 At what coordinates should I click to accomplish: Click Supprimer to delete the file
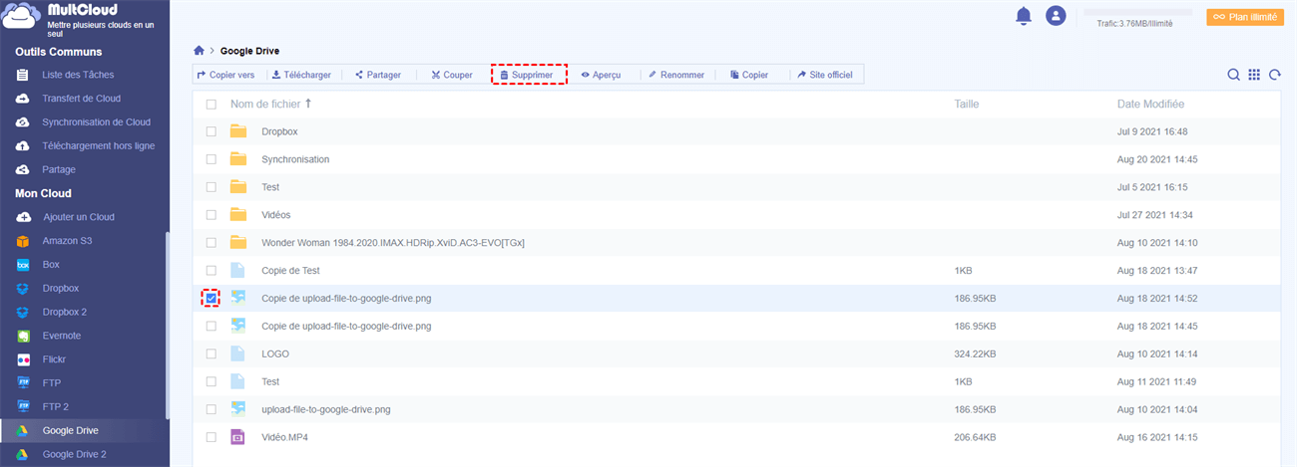[529, 75]
